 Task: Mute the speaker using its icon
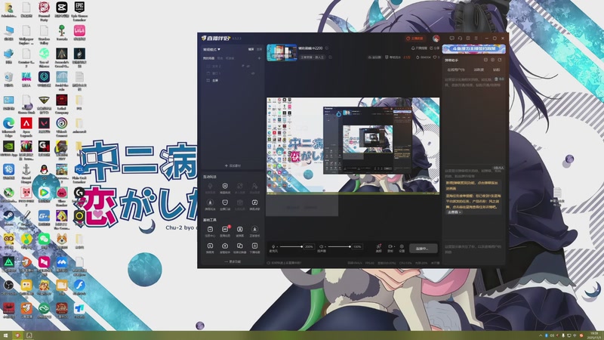tap(321, 247)
